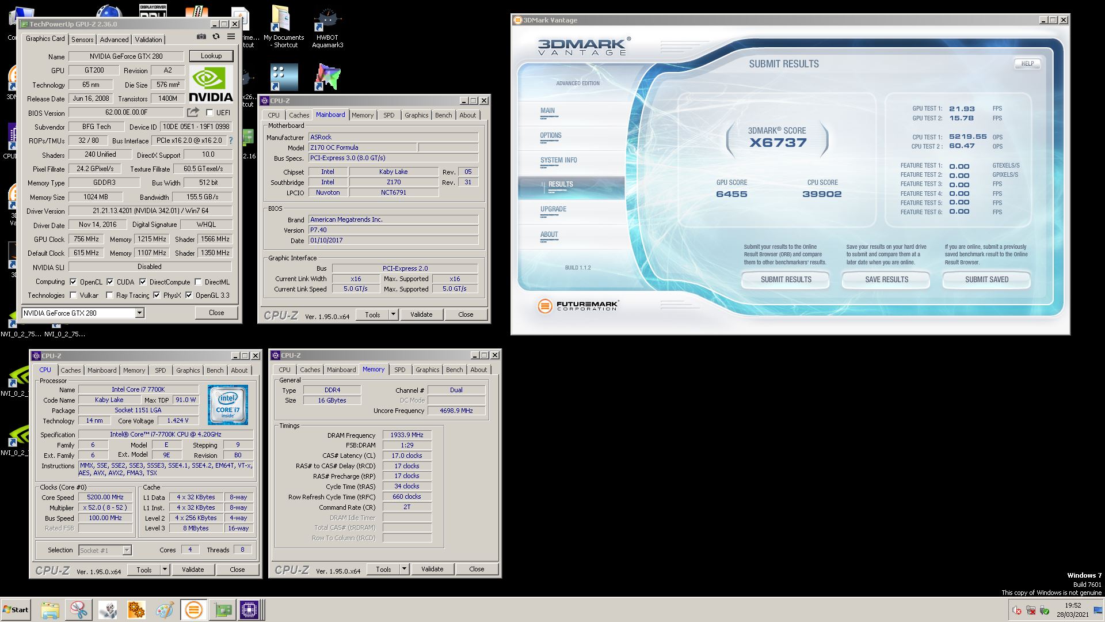Viewport: 1105px width, 622px height.
Task: Open My Documents shortcut on desktop
Action: point(284,28)
